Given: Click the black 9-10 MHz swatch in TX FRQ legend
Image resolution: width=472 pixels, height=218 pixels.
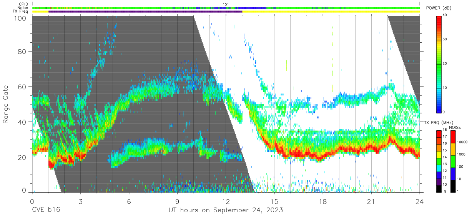Looking at the screenshot, I should click(439, 188).
